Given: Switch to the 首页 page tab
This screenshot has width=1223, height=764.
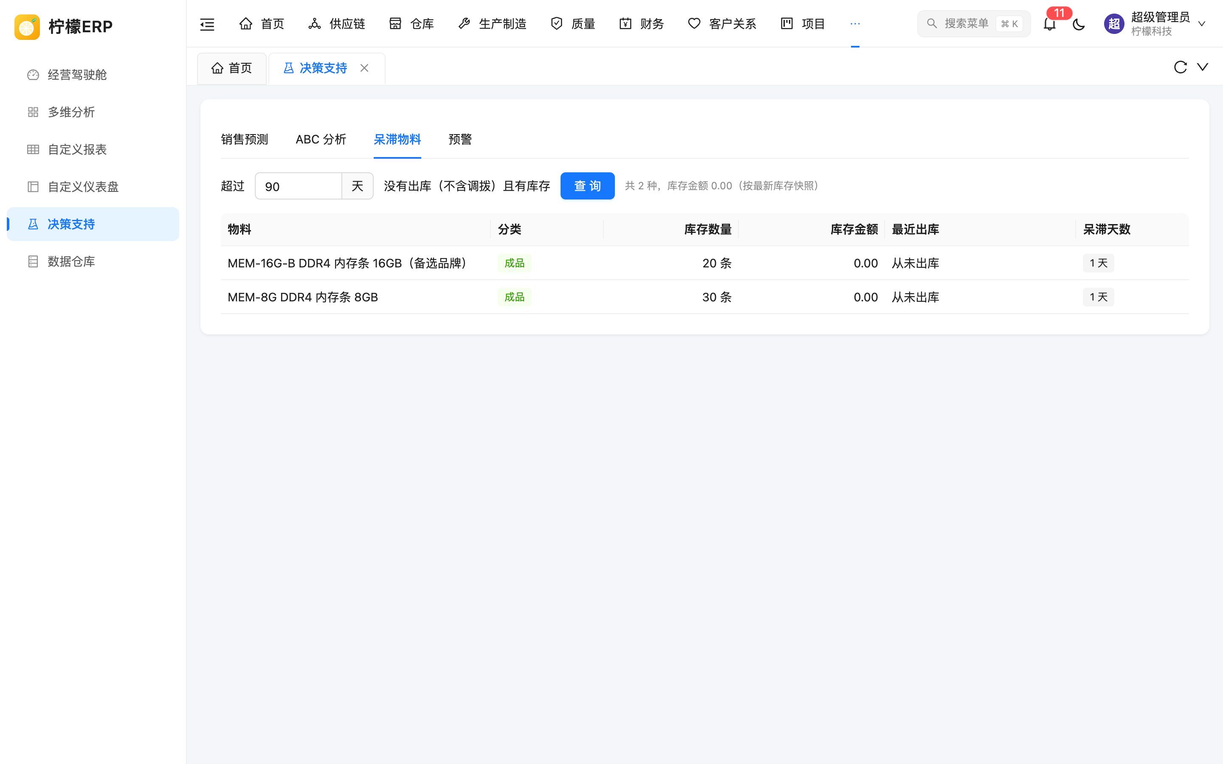Looking at the screenshot, I should [232, 68].
